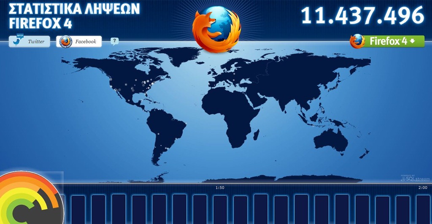Click the large central Firefox logo
Image resolution: width=432 pixels, height=224 pixels.
pyautogui.click(x=216, y=29)
